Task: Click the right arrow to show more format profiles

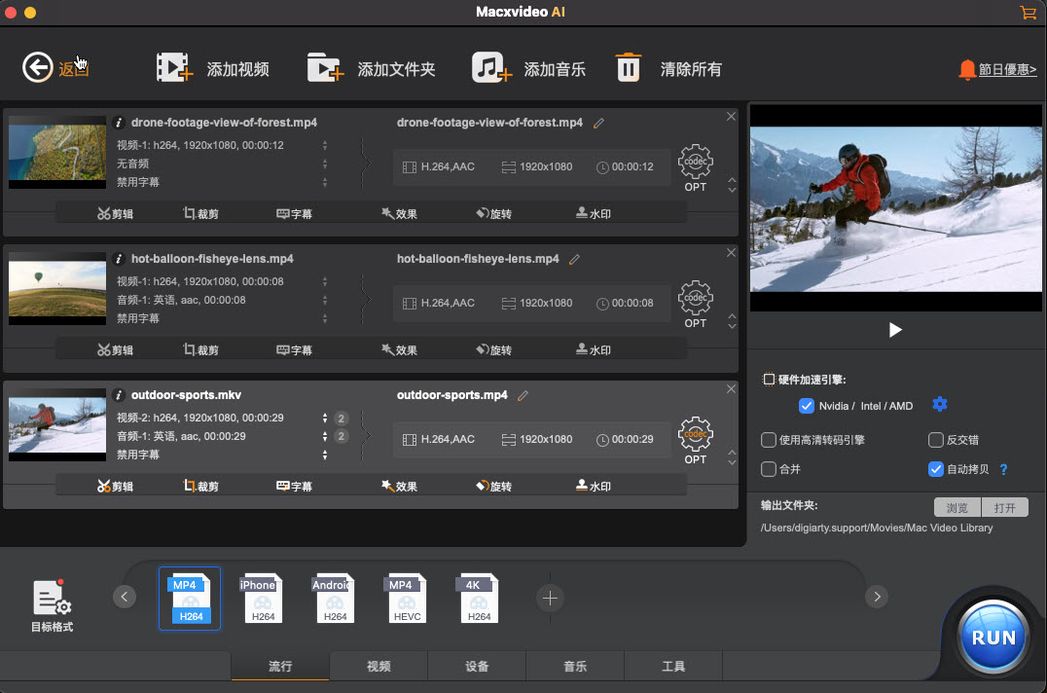Action: [877, 597]
